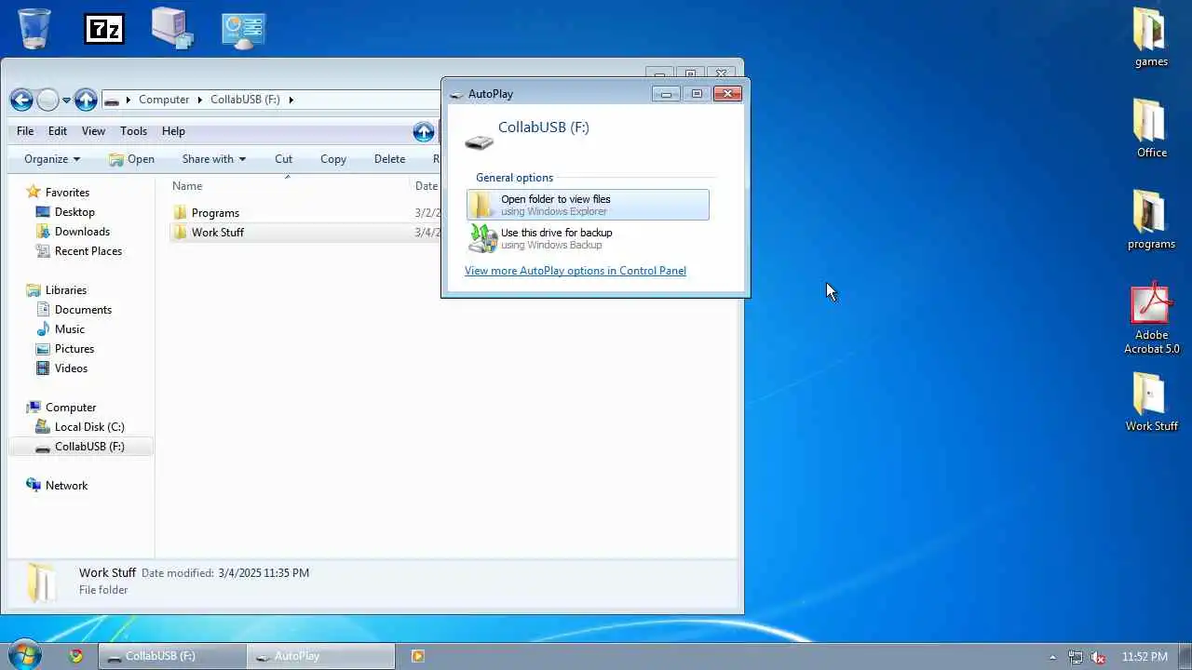This screenshot has width=1192, height=670.
Task: Open the Help menu
Action: click(x=173, y=131)
